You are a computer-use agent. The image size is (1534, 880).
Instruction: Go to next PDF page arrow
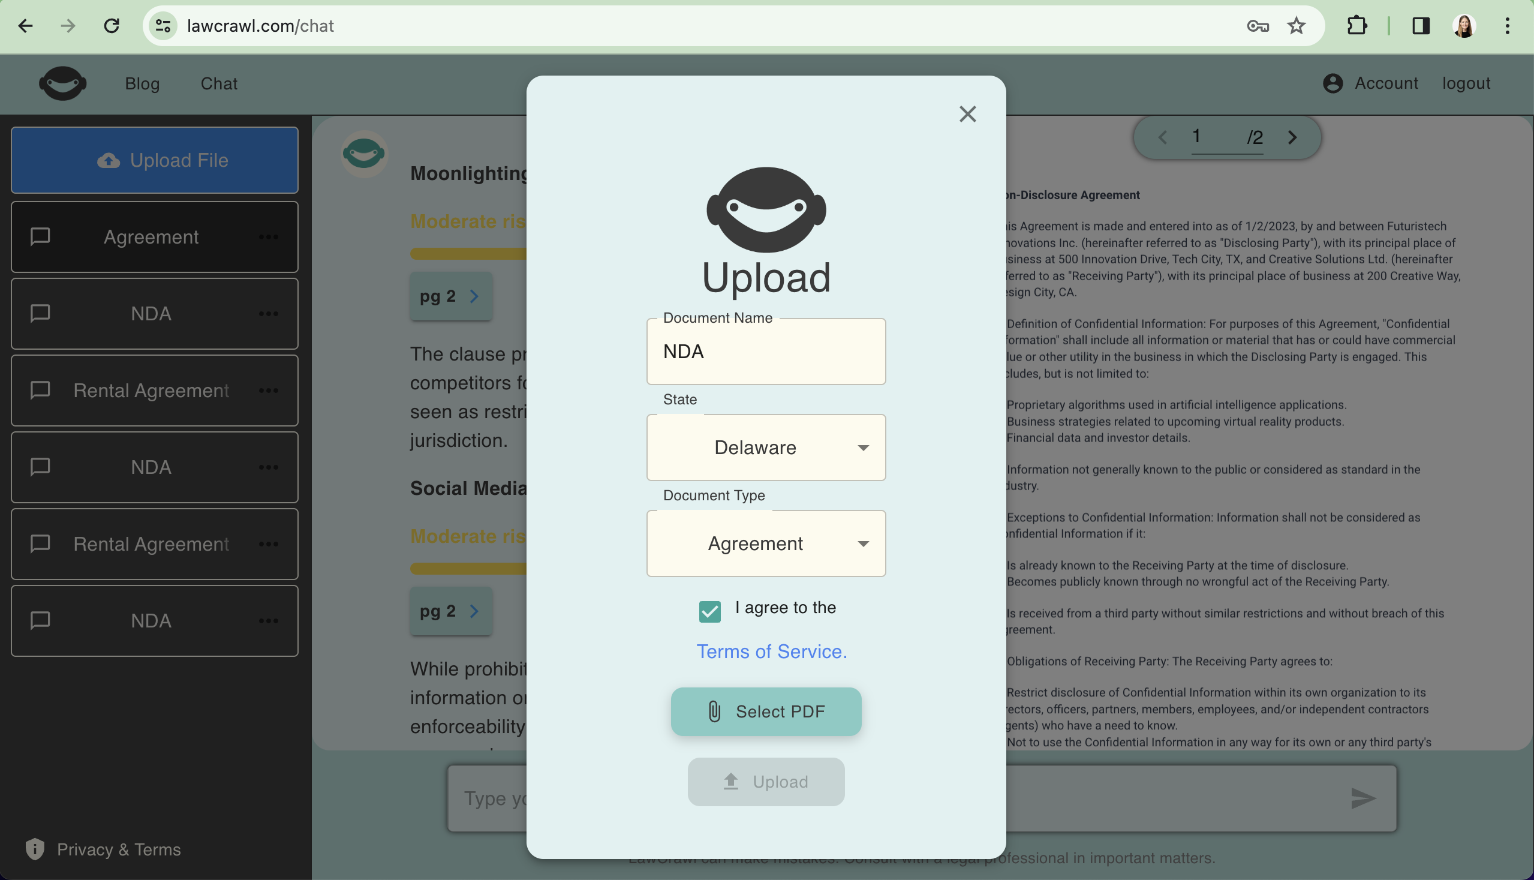click(1292, 138)
